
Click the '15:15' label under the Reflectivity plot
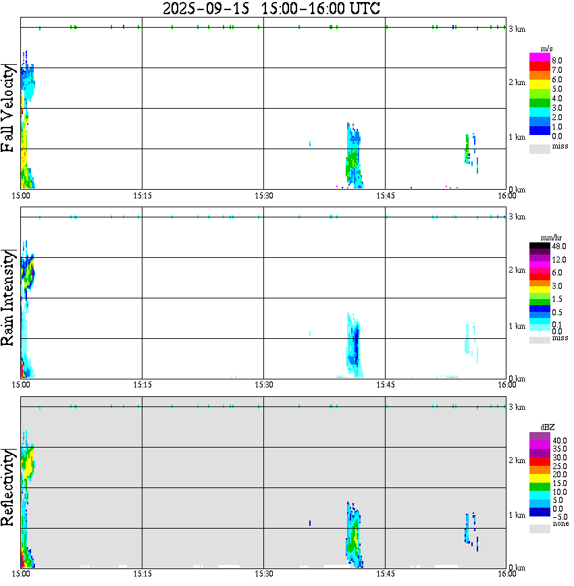pos(142,574)
